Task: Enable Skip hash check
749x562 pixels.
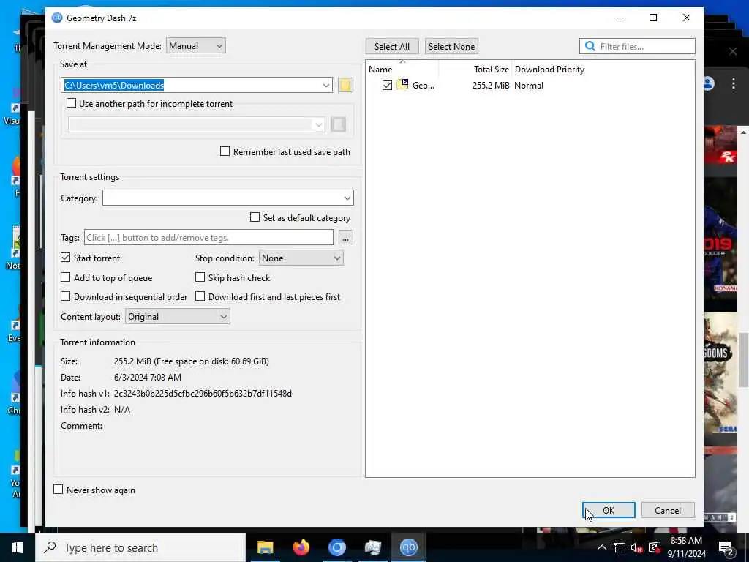Action: coord(200,277)
